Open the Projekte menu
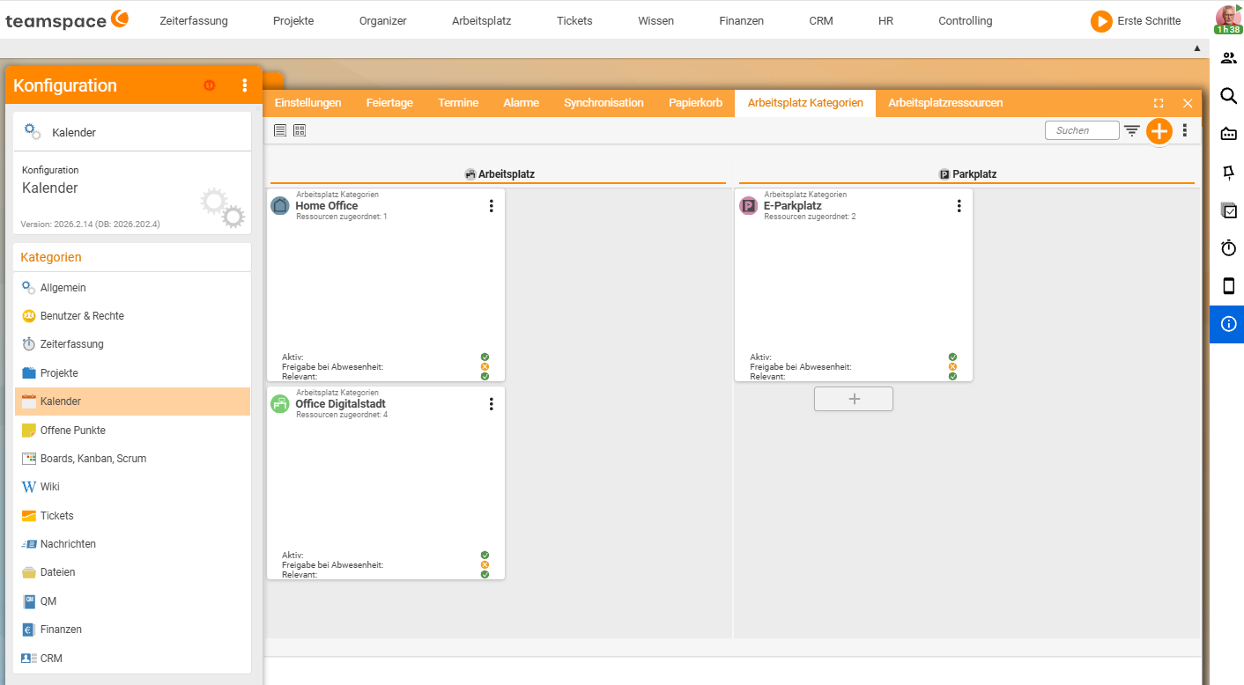 click(293, 21)
